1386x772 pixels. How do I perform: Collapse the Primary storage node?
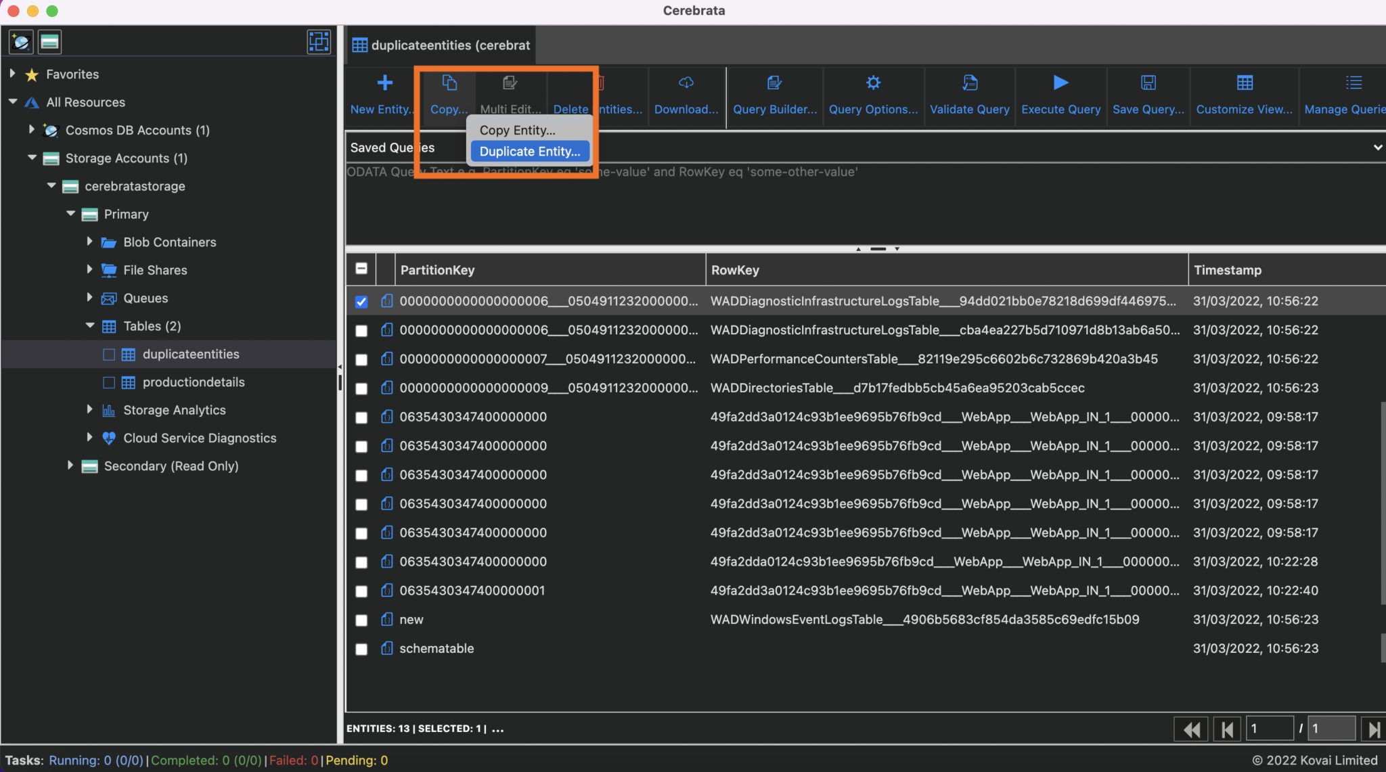click(x=71, y=214)
